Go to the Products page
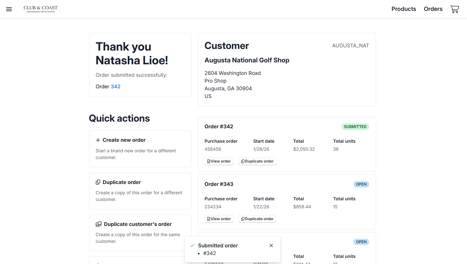467x264 pixels. tap(404, 9)
